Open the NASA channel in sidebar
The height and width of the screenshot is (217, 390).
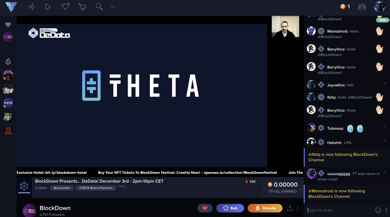pyautogui.click(x=8, y=103)
